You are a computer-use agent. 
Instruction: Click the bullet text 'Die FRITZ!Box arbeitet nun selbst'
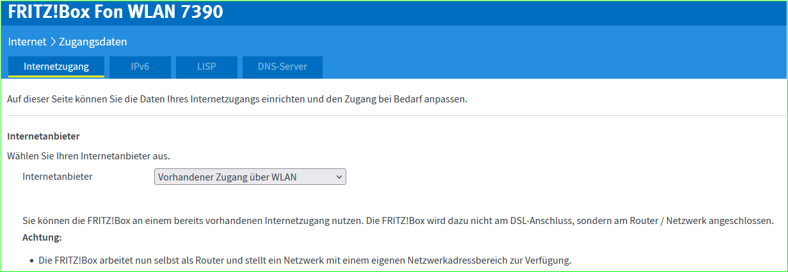click(305, 260)
